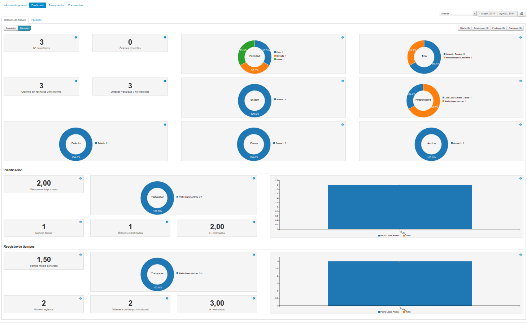Open the Meses period dropdown

point(458,14)
